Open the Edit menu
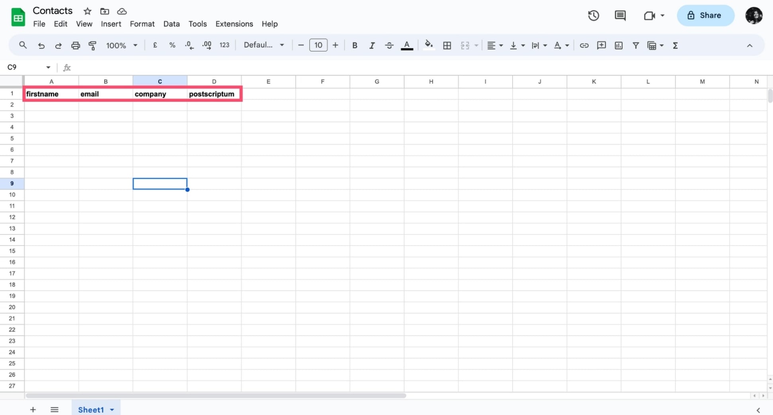 pos(61,24)
